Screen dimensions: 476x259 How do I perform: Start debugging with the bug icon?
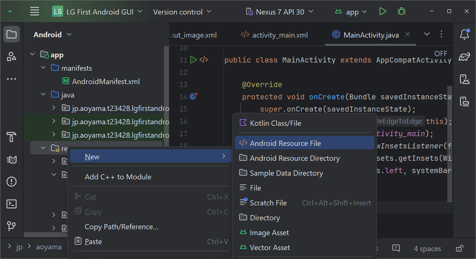pyautogui.click(x=401, y=12)
